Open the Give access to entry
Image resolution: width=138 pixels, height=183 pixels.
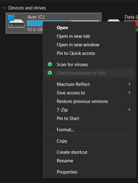point(89,93)
